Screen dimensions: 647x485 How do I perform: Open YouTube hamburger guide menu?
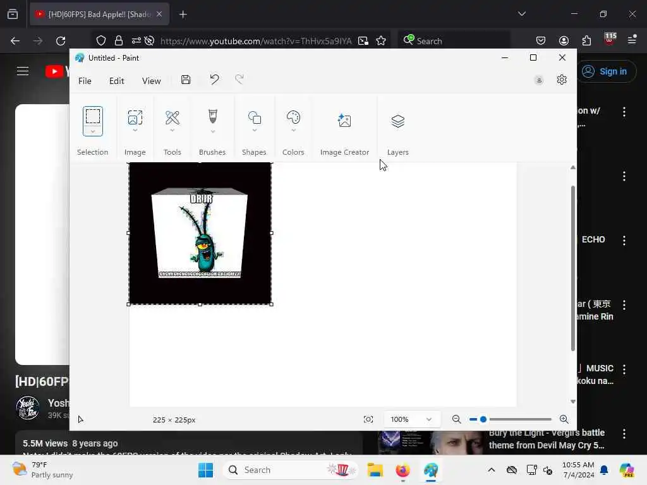point(23,71)
